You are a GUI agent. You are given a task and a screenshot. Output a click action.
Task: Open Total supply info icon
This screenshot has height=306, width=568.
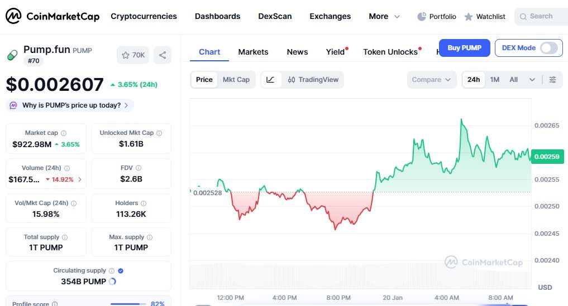click(65, 237)
